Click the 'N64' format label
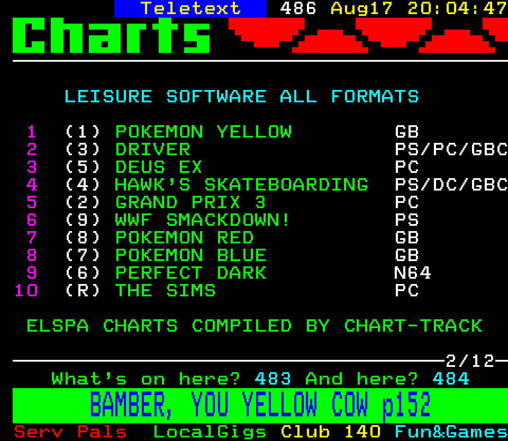 coord(413,273)
